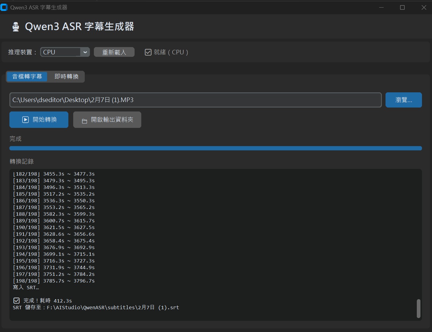Click the 推理裝置 label

(x=22, y=52)
